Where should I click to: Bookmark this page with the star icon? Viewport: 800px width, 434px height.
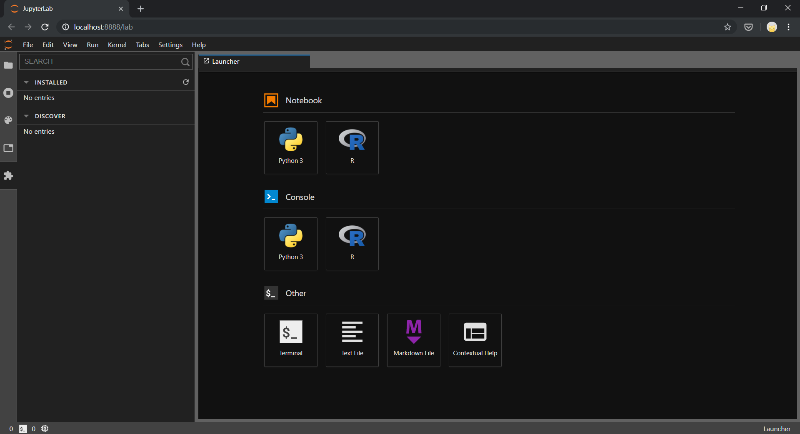727,27
